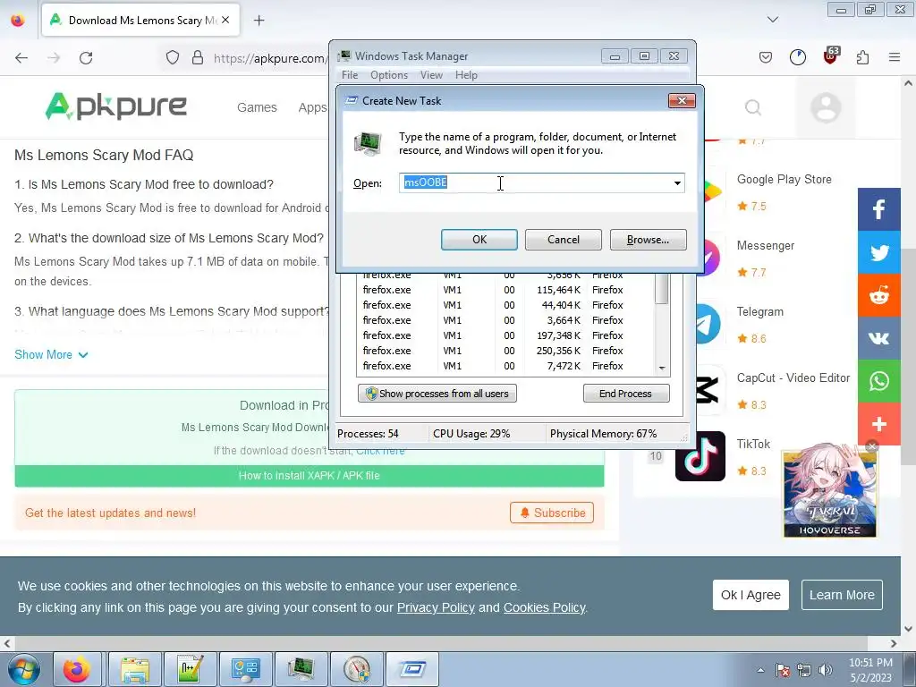Select firefox.exe row with 115,464 K
The image size is (916, 687).
pos(505,290)
